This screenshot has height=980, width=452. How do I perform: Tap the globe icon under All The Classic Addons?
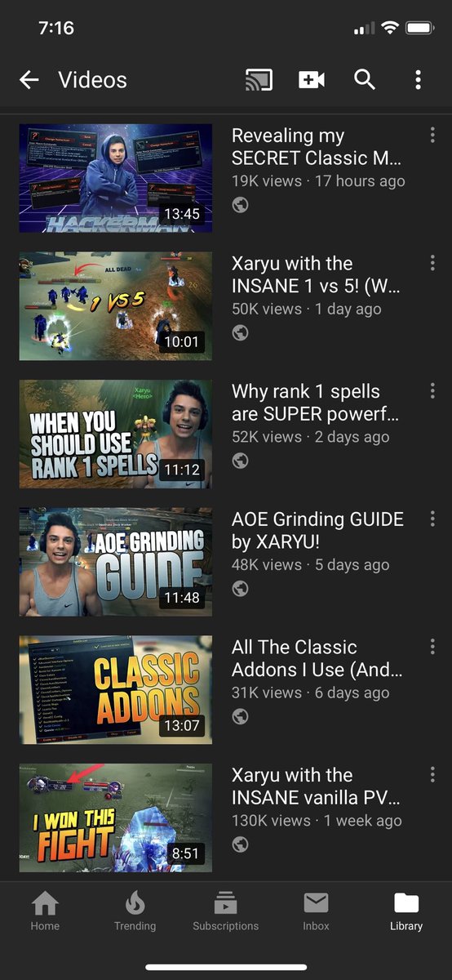pos(241,716)
